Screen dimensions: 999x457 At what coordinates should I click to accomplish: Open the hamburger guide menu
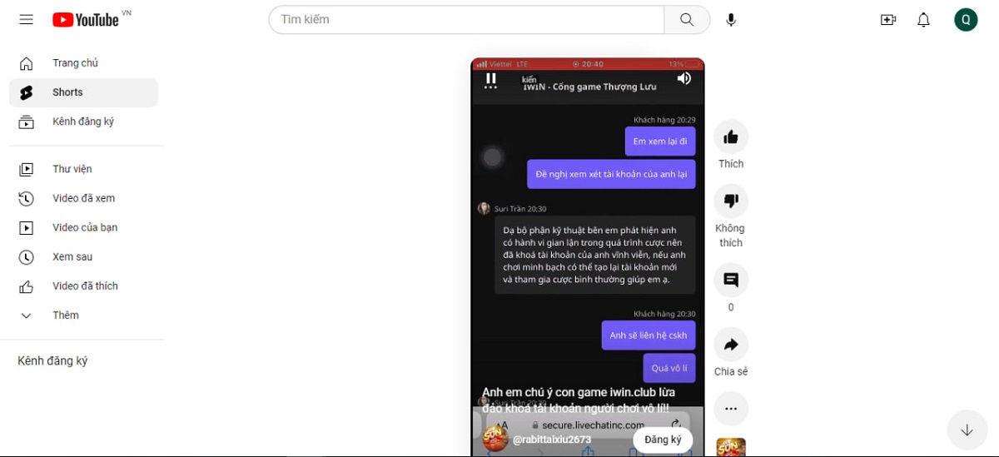27,19
